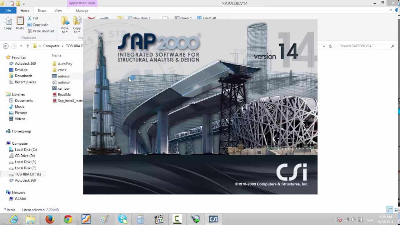The width and height of the screenshot is (400, 225).
Task: Click the CSI SAP2000 taskbar icon
Action: [213, 219]
